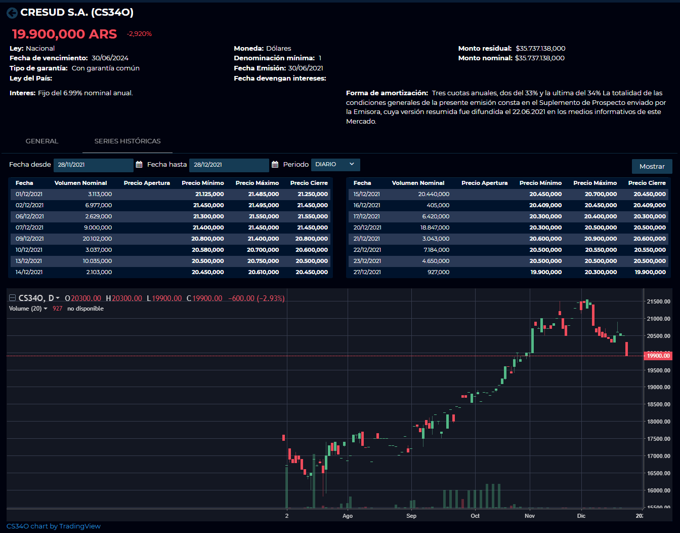The width and height of the screenshot is (680, 533).
Task: Select the 17/12/2021 row date
Action: click(x=367, y=216)
